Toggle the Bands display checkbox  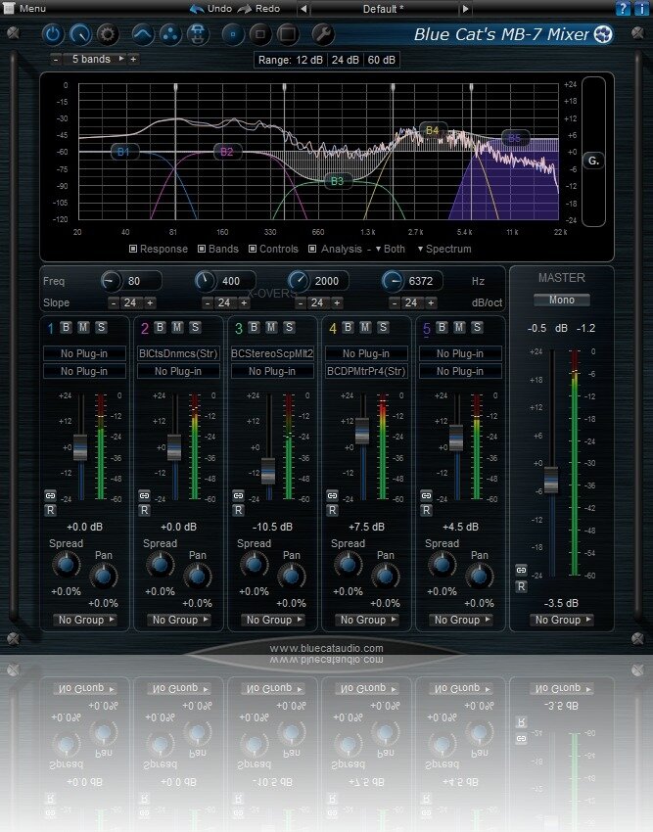coord(202,249)
